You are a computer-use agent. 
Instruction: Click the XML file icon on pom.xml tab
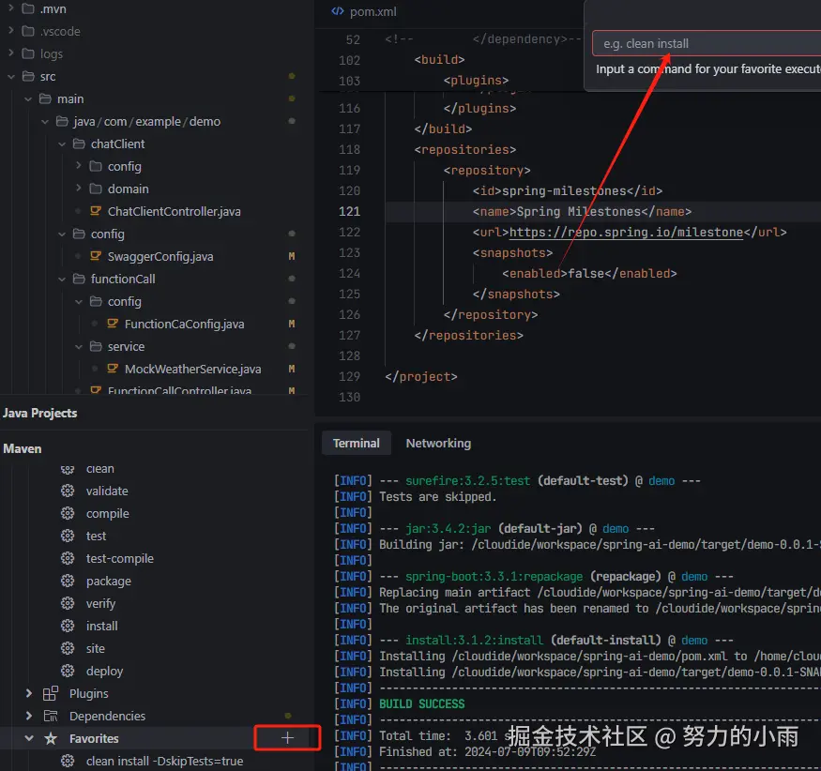(338, 11)
